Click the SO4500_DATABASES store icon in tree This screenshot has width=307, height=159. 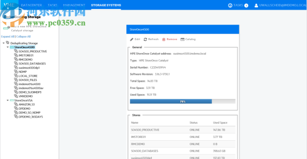pyautogui.click(x=16, y=64)
